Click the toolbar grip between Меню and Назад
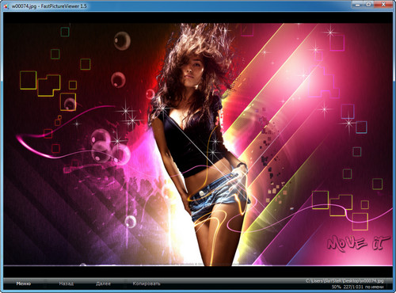Image resolution: width=396 pixels, height=293 pixels. (45, 284)
